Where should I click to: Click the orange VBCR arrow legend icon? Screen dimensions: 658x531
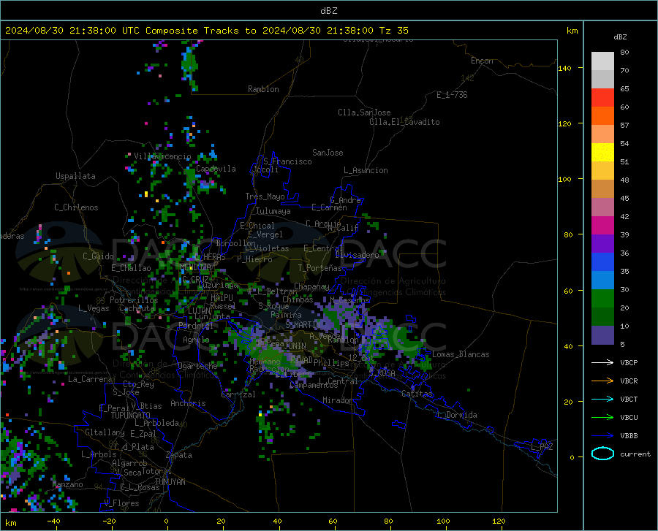pyautogui.click(x=602, y=381)
